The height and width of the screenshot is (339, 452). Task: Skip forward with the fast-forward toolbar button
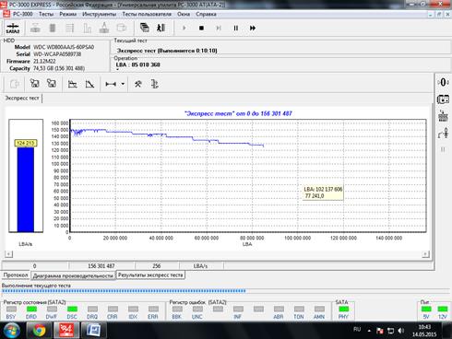[x=253, y=28]
